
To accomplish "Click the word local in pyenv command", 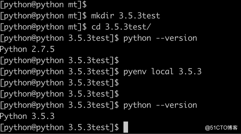I will point(163,72).
